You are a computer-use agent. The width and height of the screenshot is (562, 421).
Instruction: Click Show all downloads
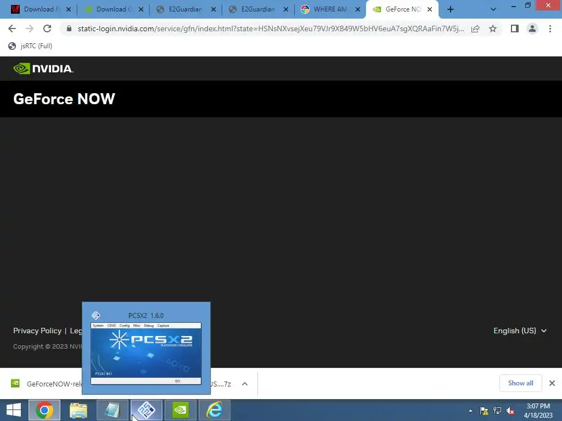pos(520,383)
